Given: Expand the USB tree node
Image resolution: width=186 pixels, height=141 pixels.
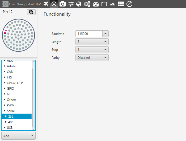Looking at the screenshot, I should coord(5,127).
